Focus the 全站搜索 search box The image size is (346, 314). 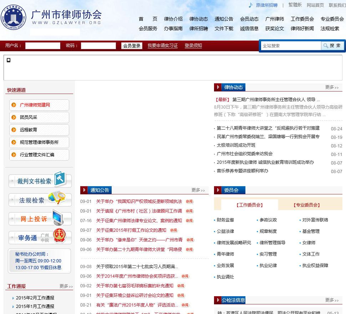tap(291, 46)
